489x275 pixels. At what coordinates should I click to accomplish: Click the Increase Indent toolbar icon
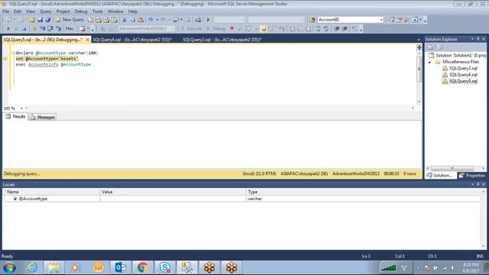pos(345,29)
